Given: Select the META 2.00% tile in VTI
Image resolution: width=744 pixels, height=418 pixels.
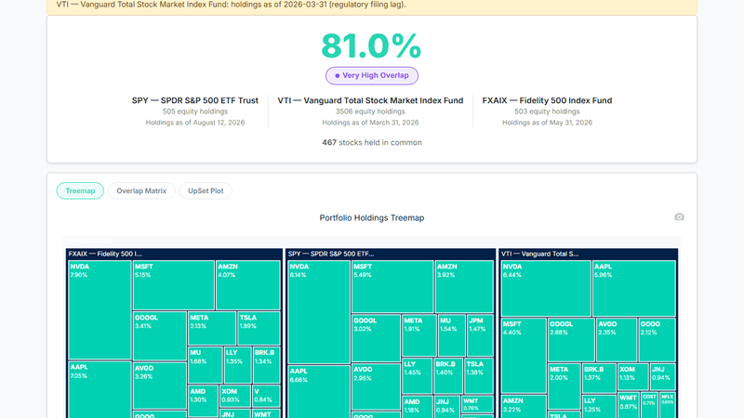Looking at the screenshot, I should click(x=565, y=385).
